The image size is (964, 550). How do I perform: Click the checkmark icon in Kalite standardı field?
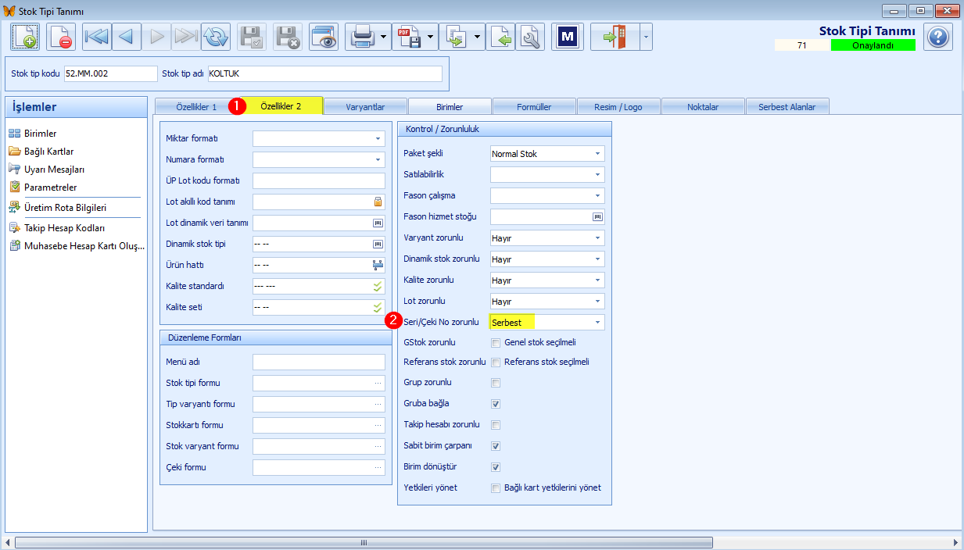tap(378, 286)
